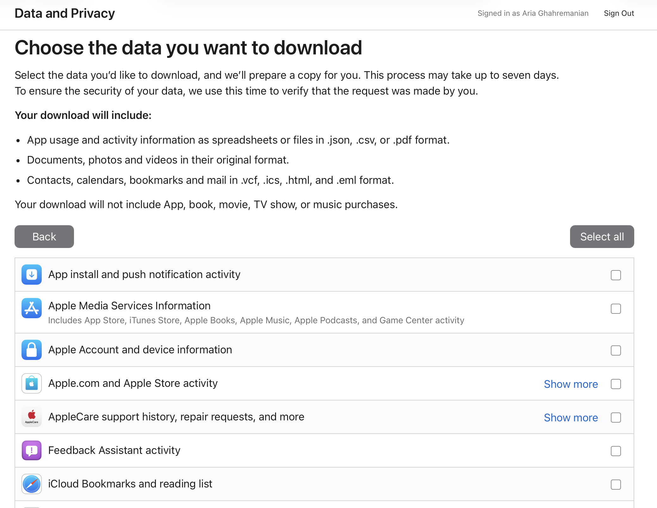Tick the Apple Media Services Information checkbox
657x508 pixels.
pyautogui.click(x=616, y=309)
